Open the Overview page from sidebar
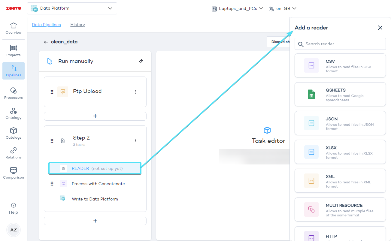391x241 pixels. (x=14, y=28)
